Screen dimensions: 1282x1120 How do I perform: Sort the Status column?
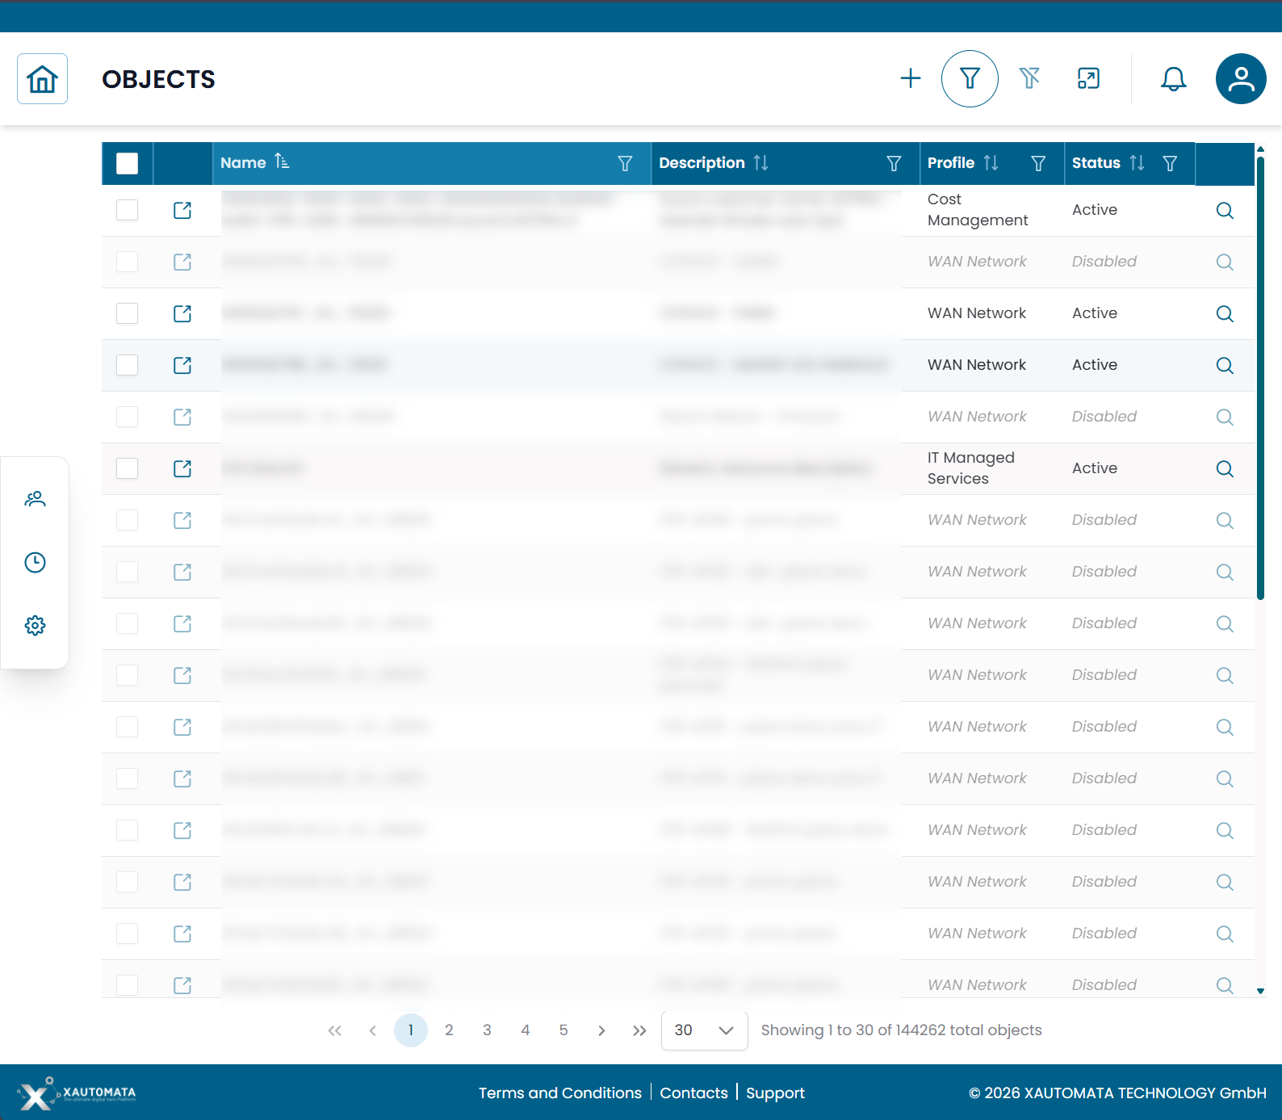(1137, 162)
